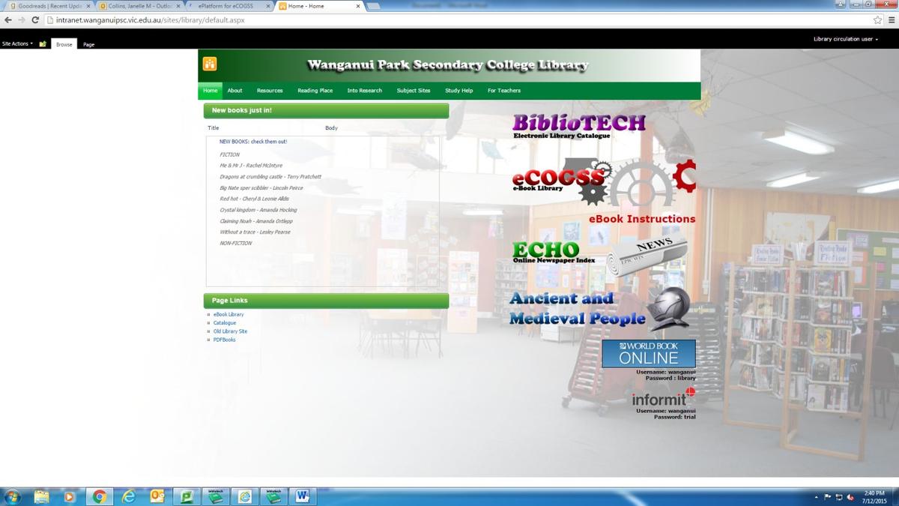899x506 pixels.
Task: Click the Body column header
Action: (x=331, y=128)
